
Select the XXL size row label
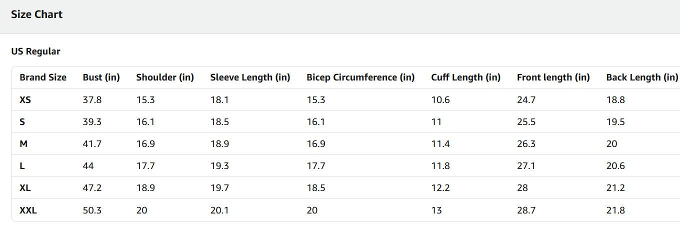28,210
